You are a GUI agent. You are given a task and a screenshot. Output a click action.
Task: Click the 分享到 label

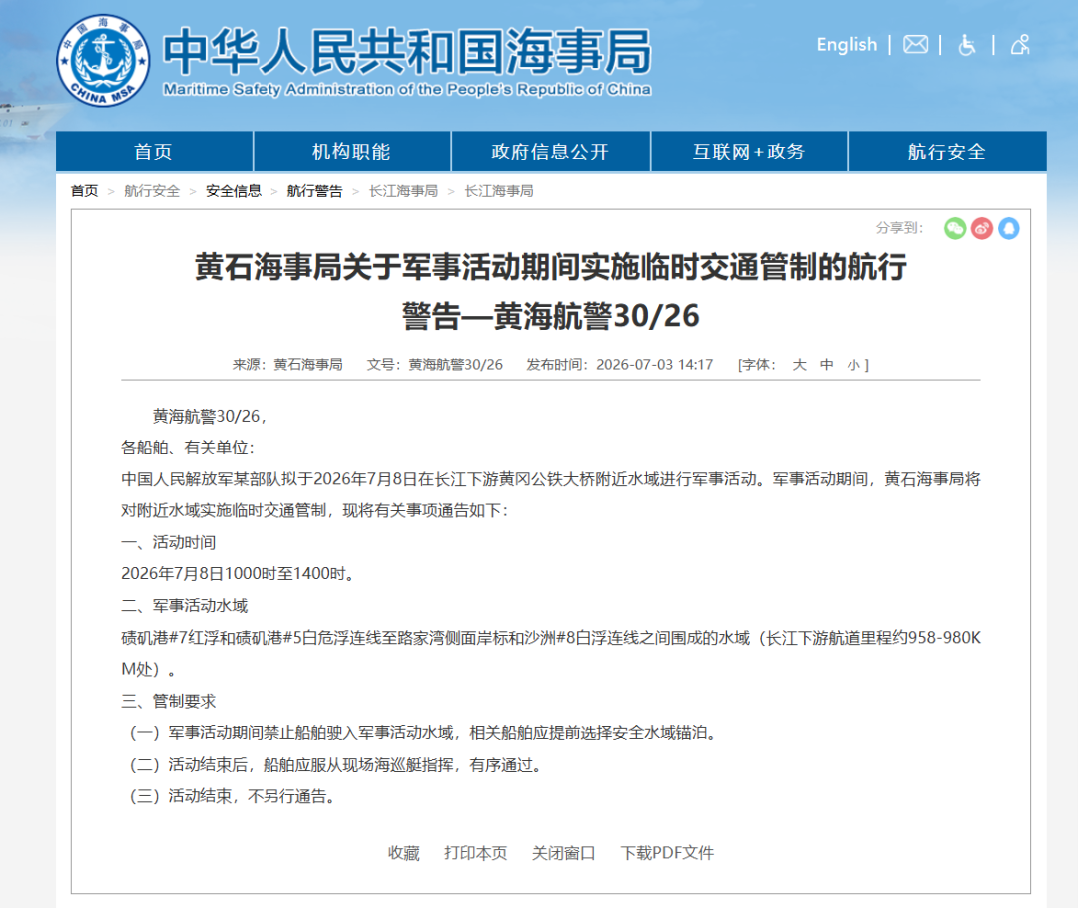coord(900,228)
